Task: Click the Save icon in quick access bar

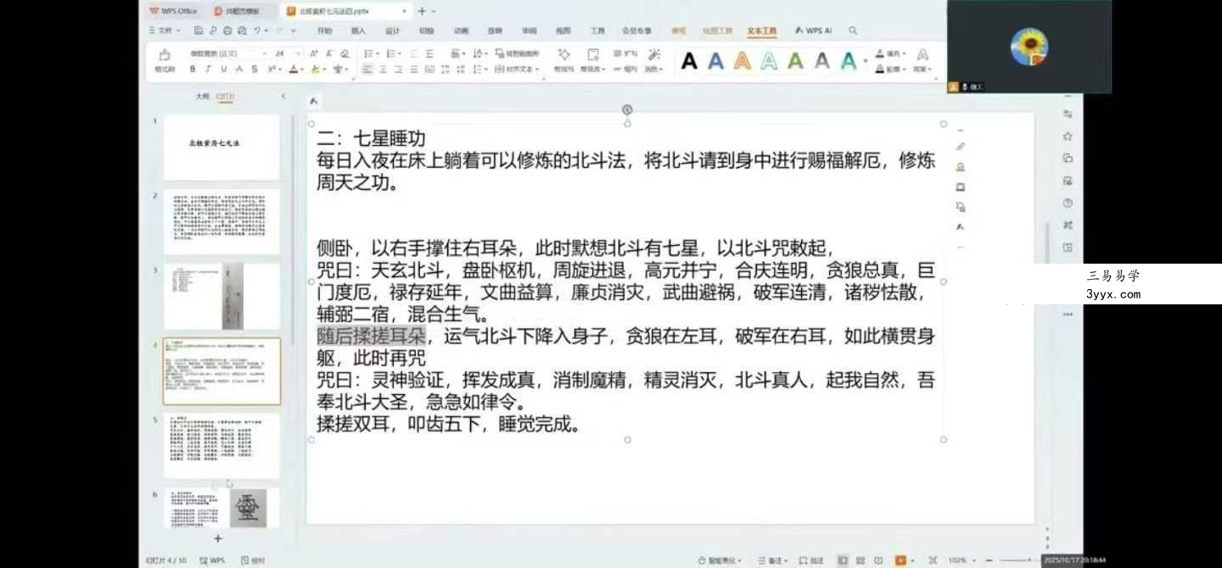Action: pos(198,31)
